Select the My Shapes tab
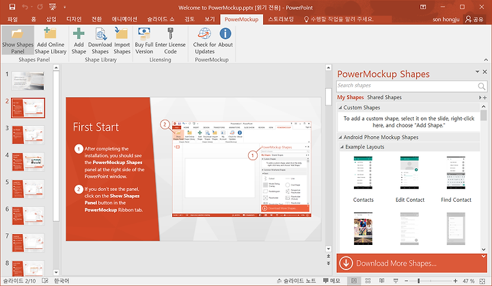 coord(350,97)
